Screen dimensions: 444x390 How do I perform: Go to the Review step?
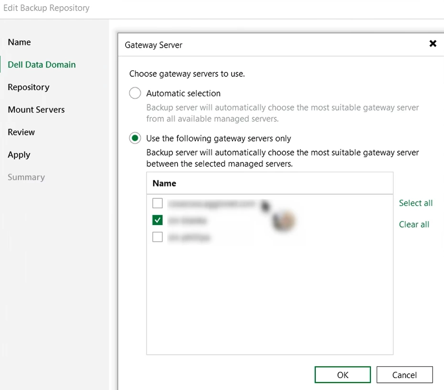point(21,132)
